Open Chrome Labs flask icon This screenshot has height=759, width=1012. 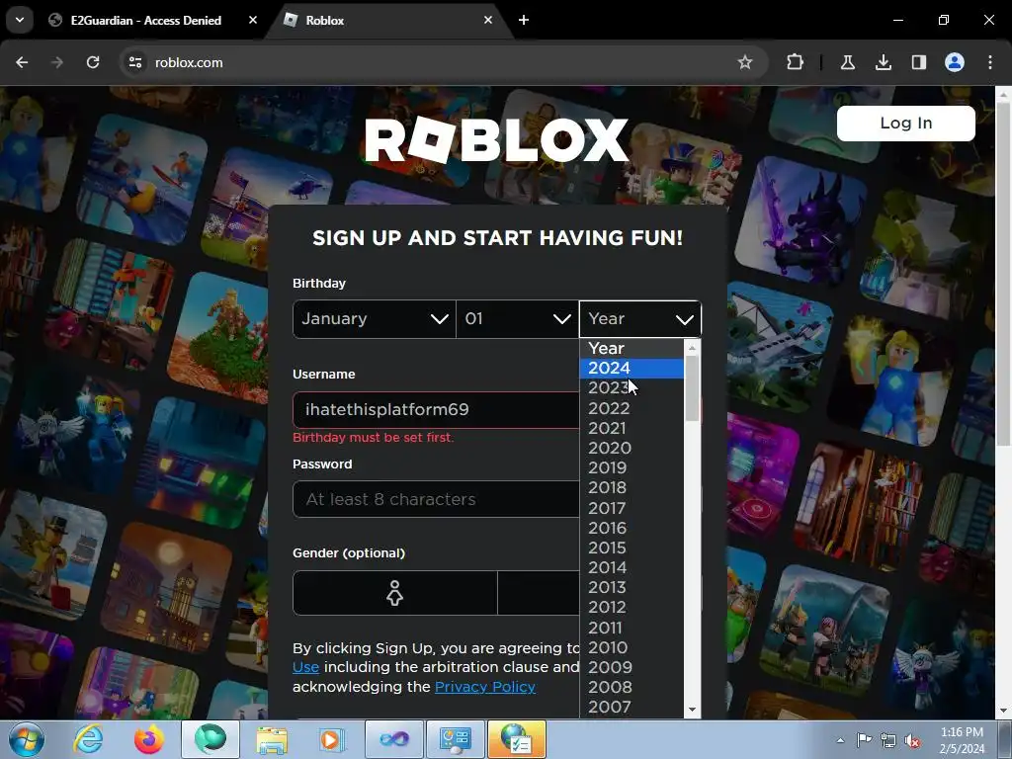coord(847,62)
